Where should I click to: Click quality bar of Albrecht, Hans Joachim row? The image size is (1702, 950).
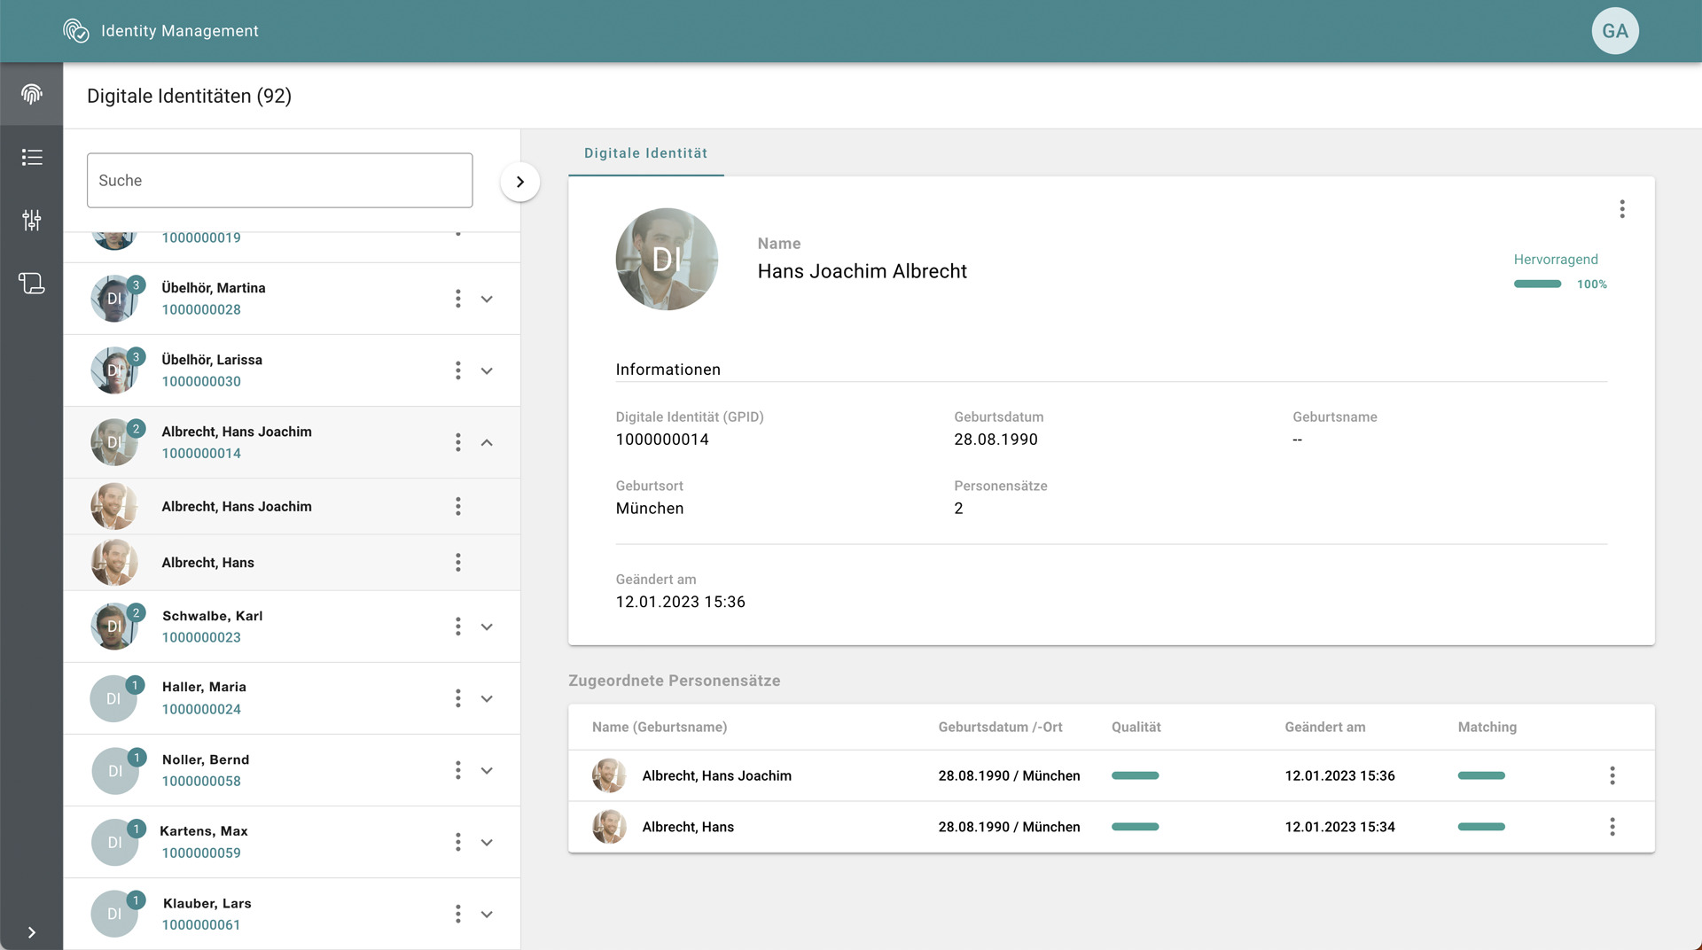(1136, 775)
